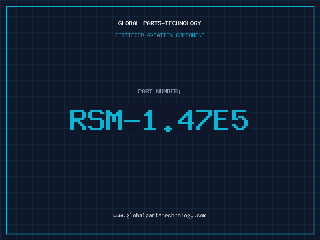
Task: Click the letter R in the part number
Action: click(78, 120)
